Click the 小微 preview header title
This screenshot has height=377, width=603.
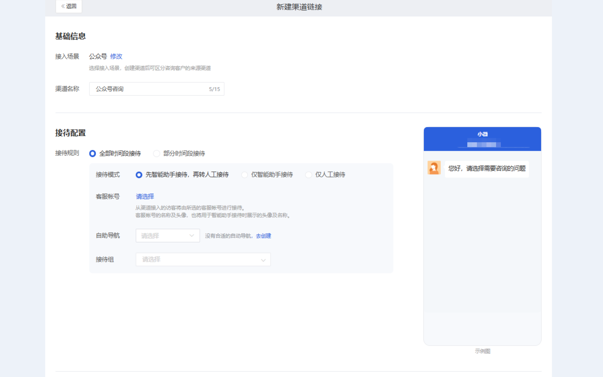tap(482, 134)
